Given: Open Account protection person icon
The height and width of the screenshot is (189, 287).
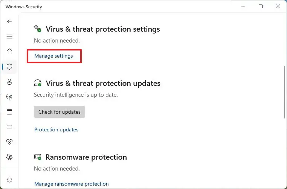Looking at the screenshot, I should pos(9,82).
